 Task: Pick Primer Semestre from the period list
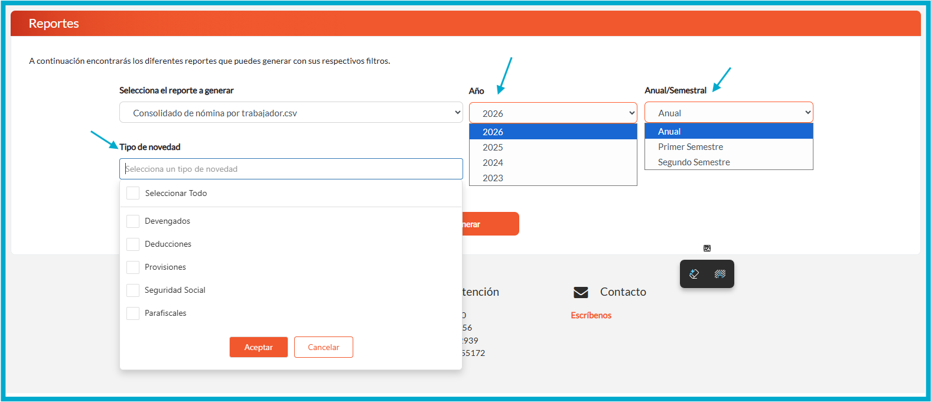691,147
